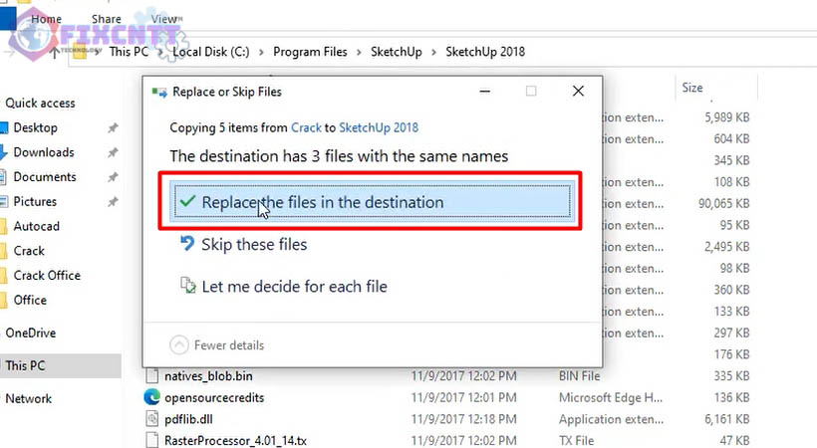Open the SketchUp 2018 destination link
The image size is (817, 448).
tap(379, 127)
